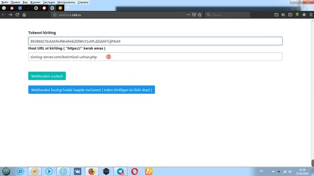
Task: Focus the Tokenni kiriting token field
Action: pyautogui.click(x=155, y=41)
